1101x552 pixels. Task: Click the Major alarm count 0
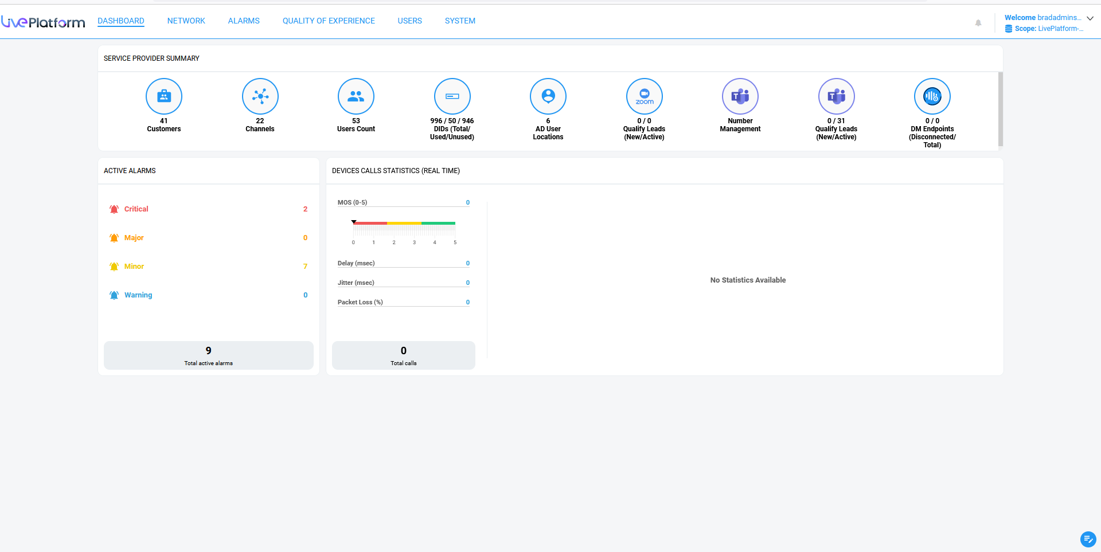[305, 238]
